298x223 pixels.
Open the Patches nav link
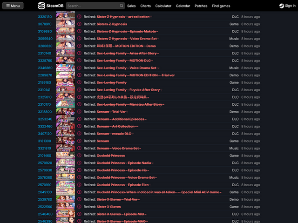coord(201,6)
